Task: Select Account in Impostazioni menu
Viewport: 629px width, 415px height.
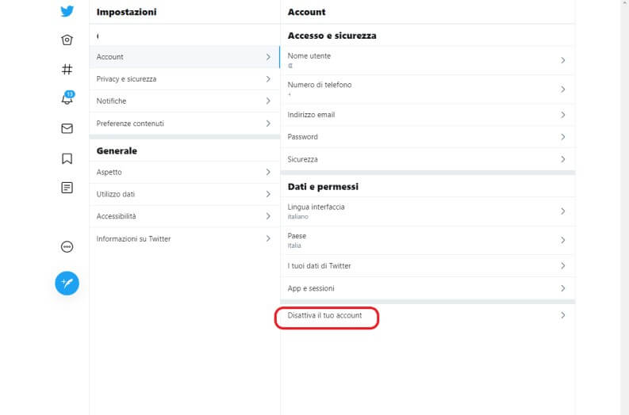Action: click(185, 57)
